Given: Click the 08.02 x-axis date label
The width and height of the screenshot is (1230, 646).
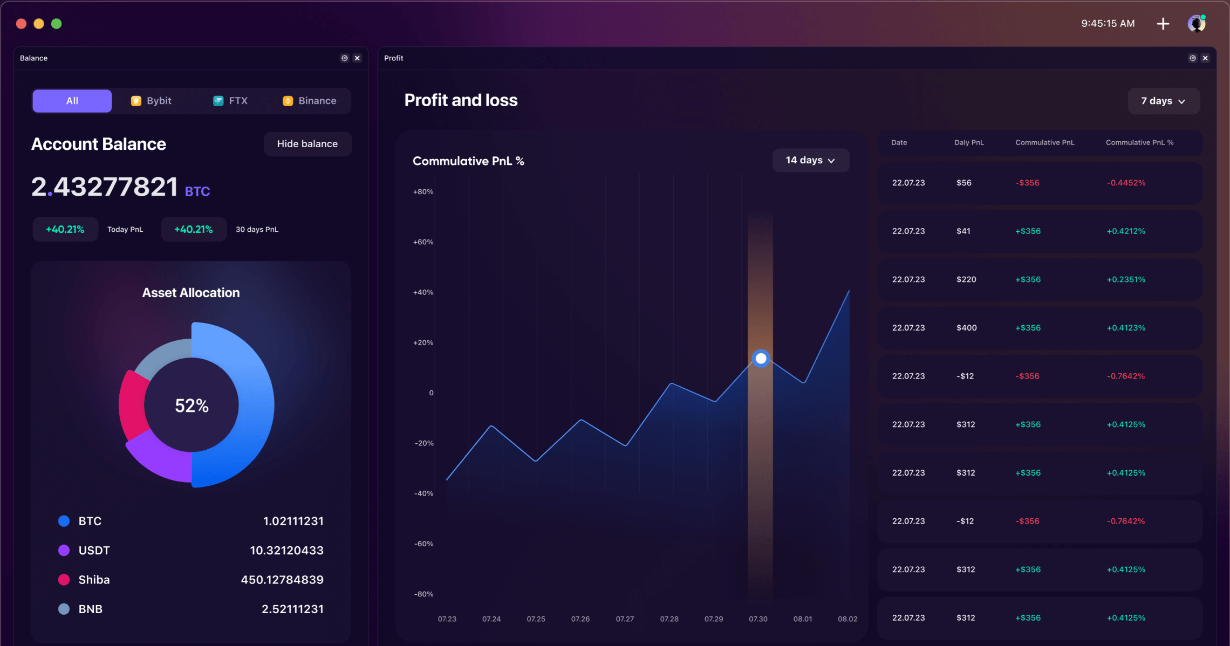Looking at the screenshot, I should click(848, 618).
